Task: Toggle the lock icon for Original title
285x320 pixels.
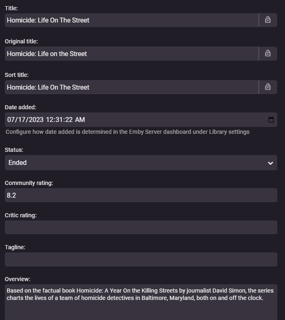Action: tap(268, 53)
